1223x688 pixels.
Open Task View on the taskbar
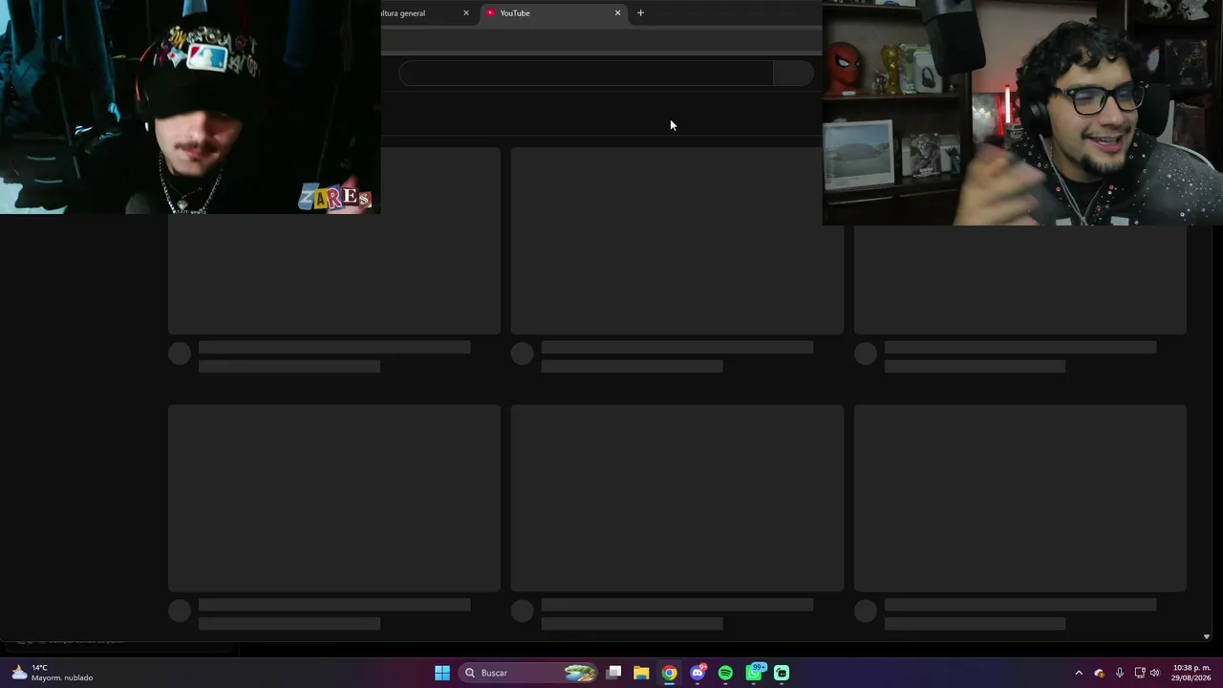(x=613, y=673)
